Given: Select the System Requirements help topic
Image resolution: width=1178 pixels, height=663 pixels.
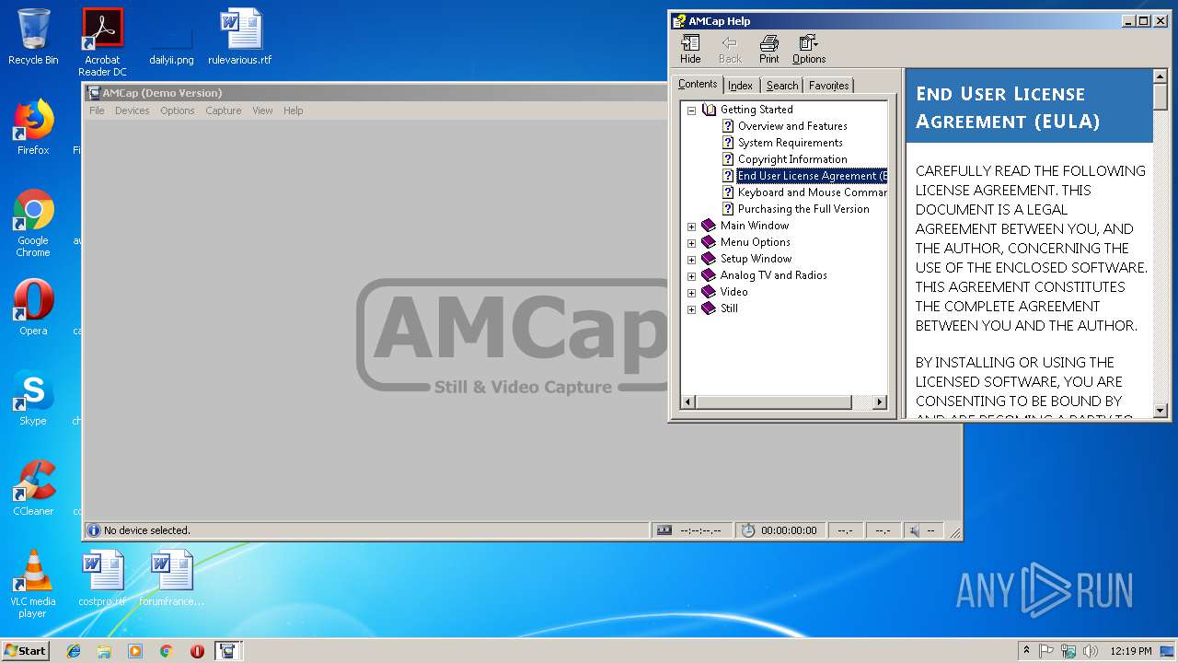Looking at the screenshot, I should [790, 143].
